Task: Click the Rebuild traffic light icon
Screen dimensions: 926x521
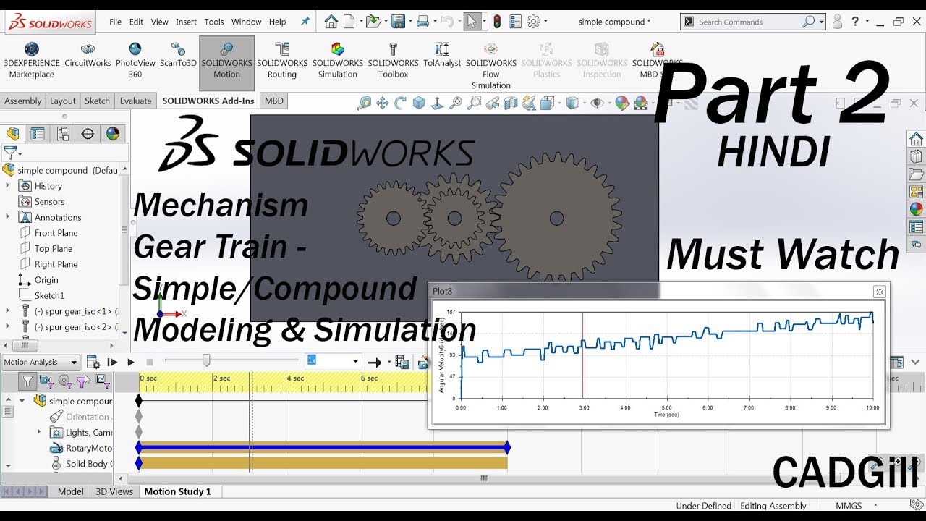Action: click(497, 22)
